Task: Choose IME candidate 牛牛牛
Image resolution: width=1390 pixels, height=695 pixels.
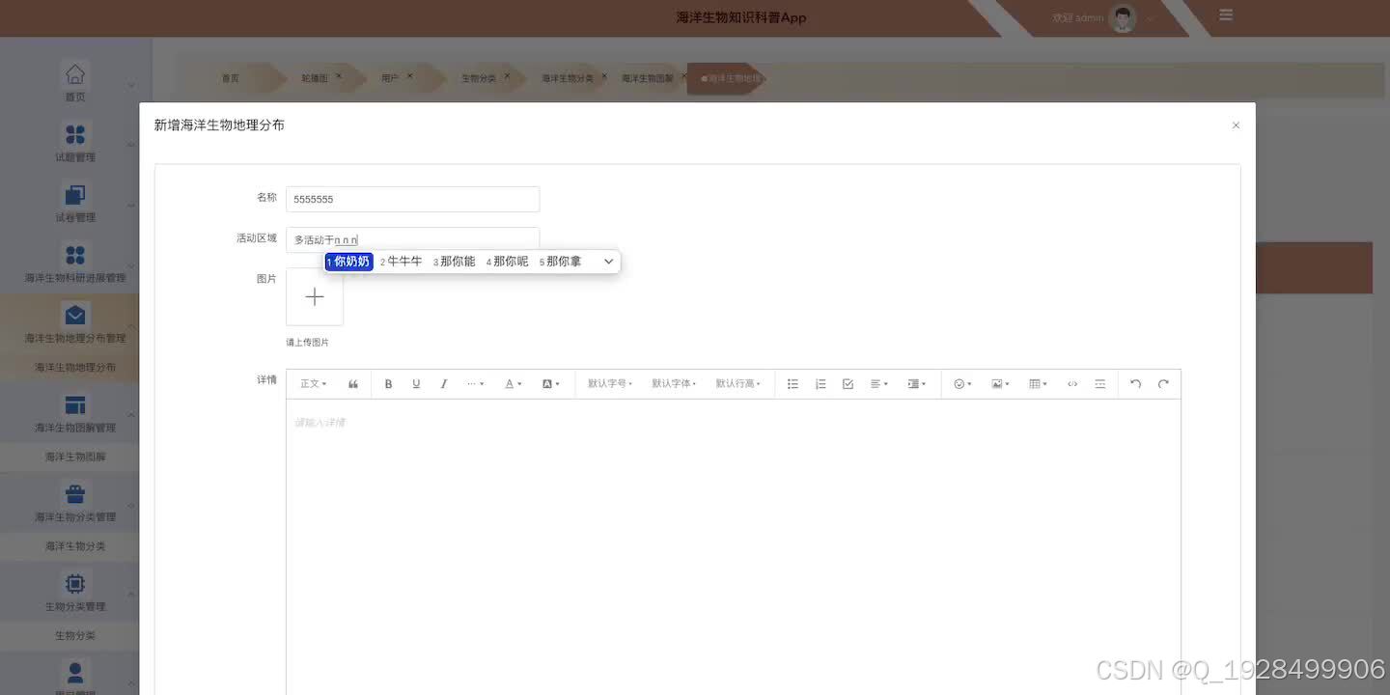Action: click(402, 262)
